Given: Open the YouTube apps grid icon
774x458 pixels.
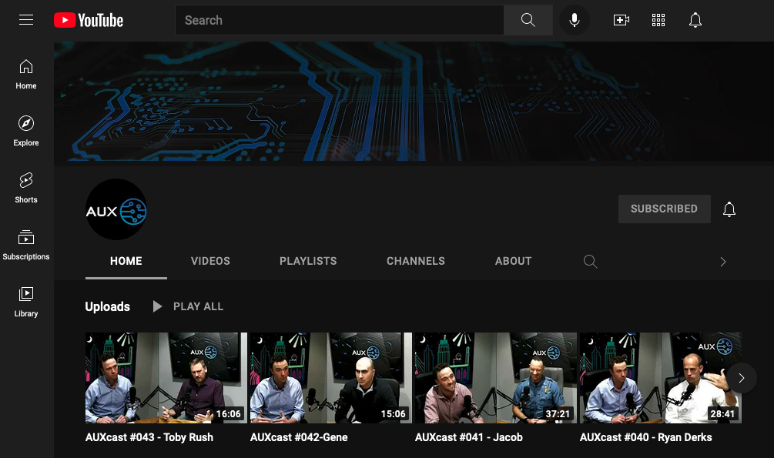Looking at the screenshot, I should pyautogui.click(x=658, y=20).
